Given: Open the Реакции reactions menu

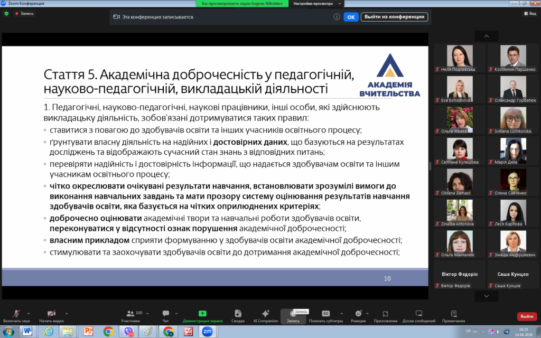Looking at the screenshot, I should coord(358,314).
